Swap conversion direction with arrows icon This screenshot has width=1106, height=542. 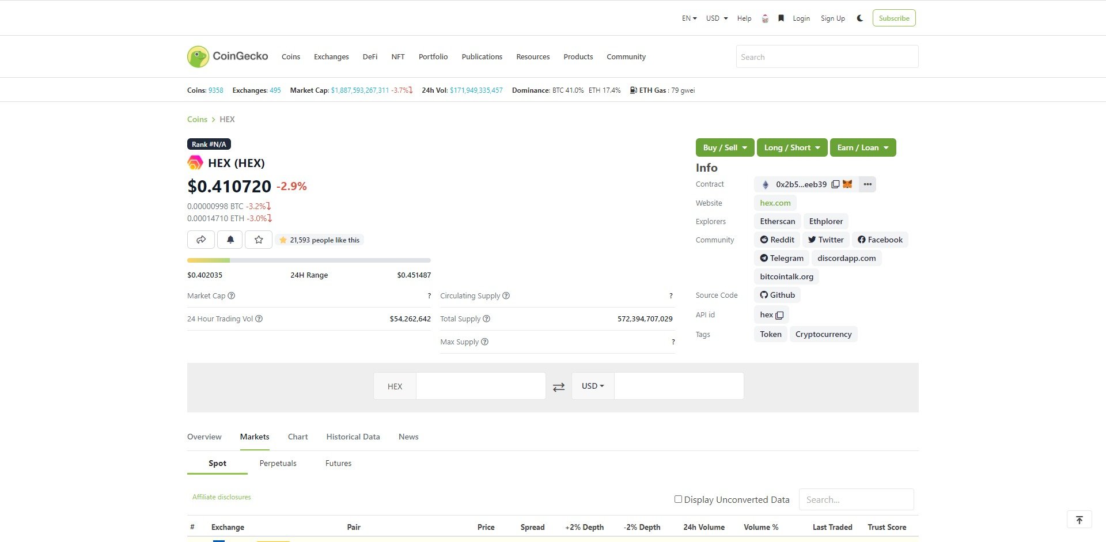558,386
